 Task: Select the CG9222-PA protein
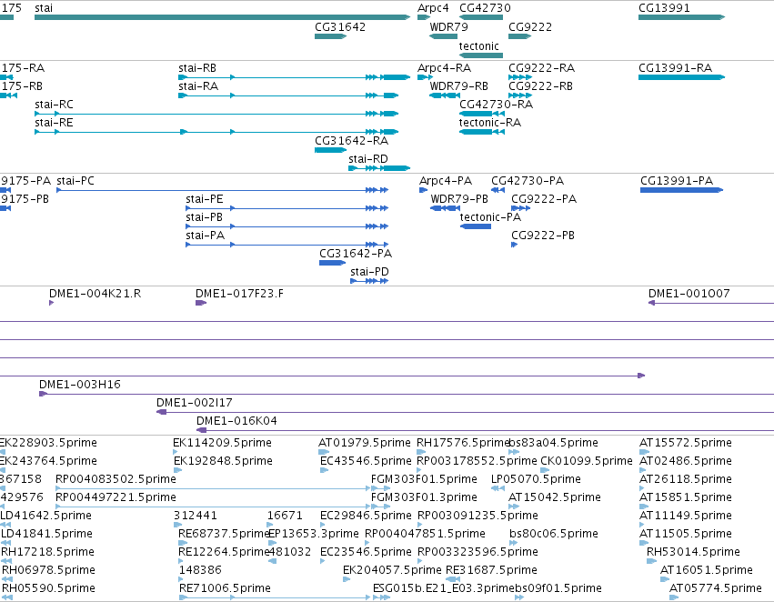[521, 209]
